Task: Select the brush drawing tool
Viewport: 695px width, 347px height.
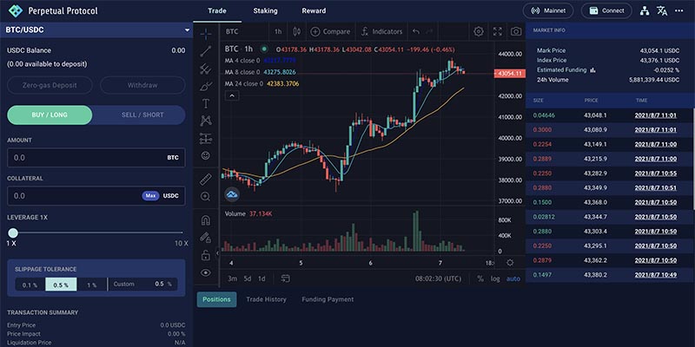Action: [x=206, y=86]
